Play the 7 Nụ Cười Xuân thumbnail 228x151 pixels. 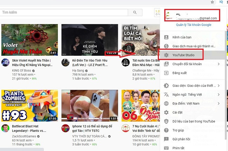141,105
